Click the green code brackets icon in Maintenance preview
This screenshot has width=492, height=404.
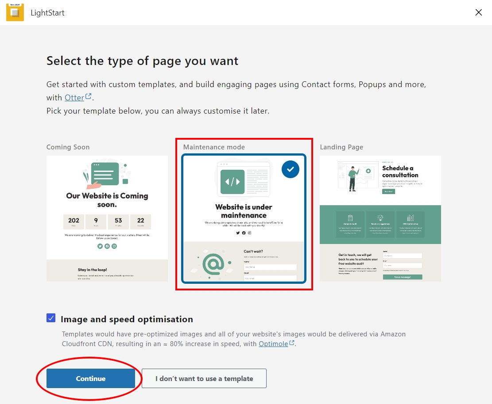coord(232,182)
